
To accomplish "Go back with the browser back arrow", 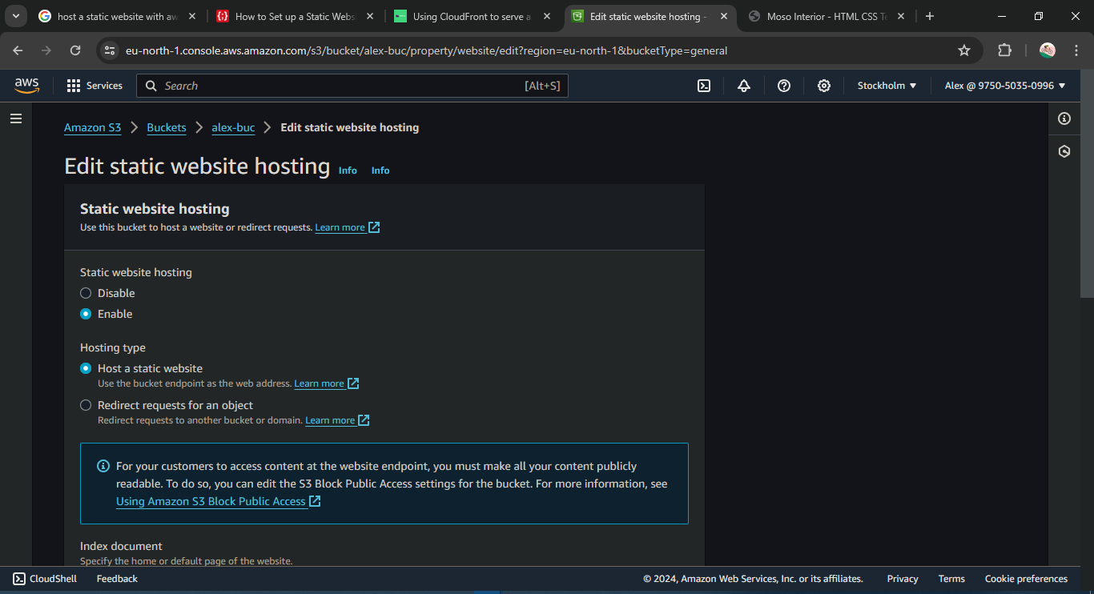I will tap(18, 50).
